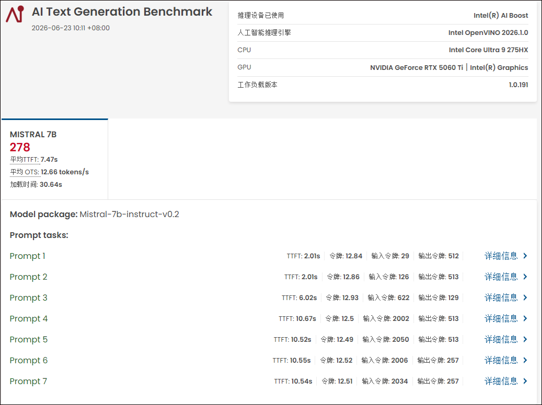The width and height of the screenshot is (542, 405).
Task: Open Prompt 4 task link
Action: click(29, 319)
